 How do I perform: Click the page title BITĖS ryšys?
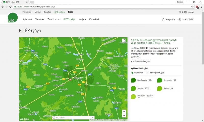pos(30,31)
